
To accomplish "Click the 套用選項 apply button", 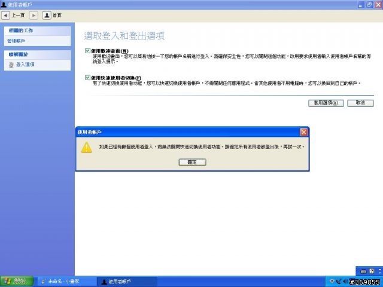I will click(326, 103).
